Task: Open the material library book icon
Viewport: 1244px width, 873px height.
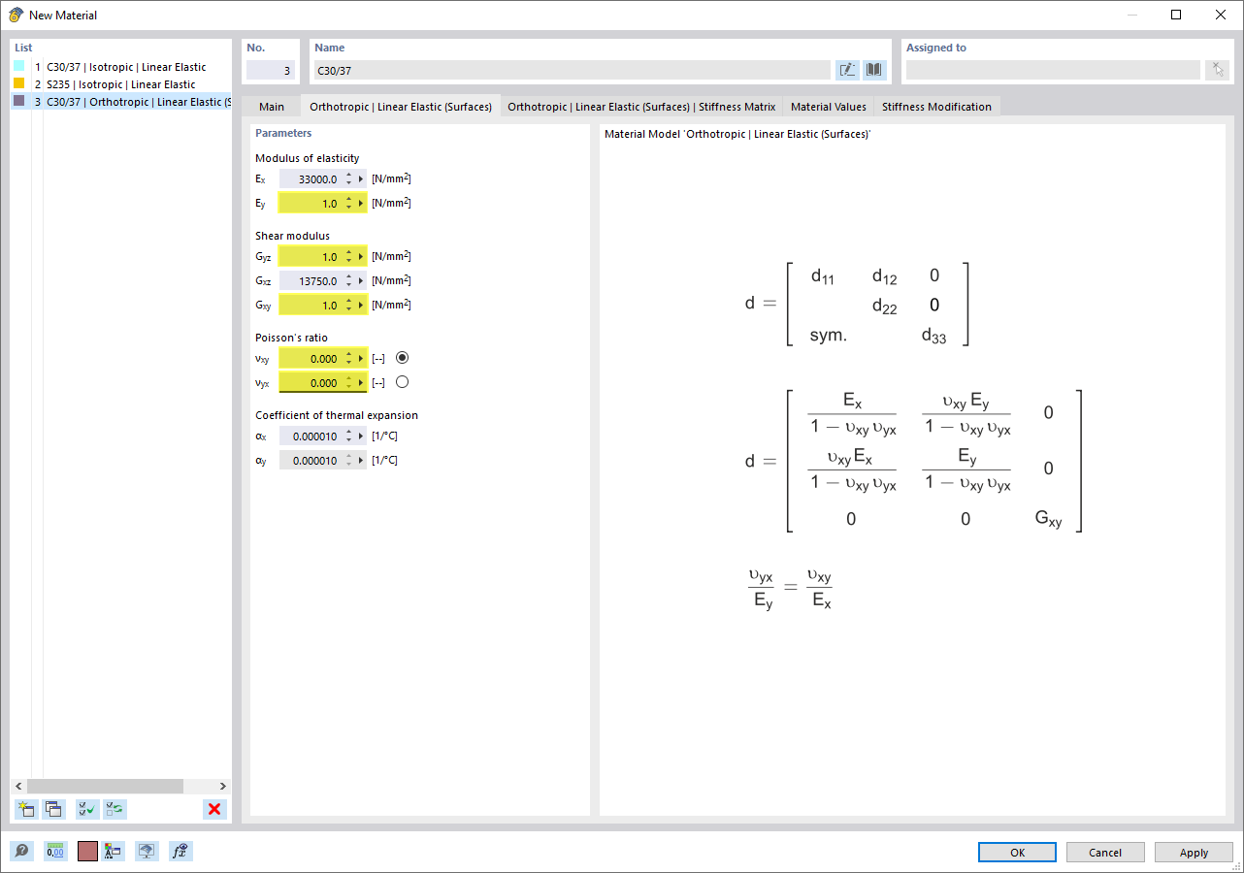Action: tap(874, 70)
